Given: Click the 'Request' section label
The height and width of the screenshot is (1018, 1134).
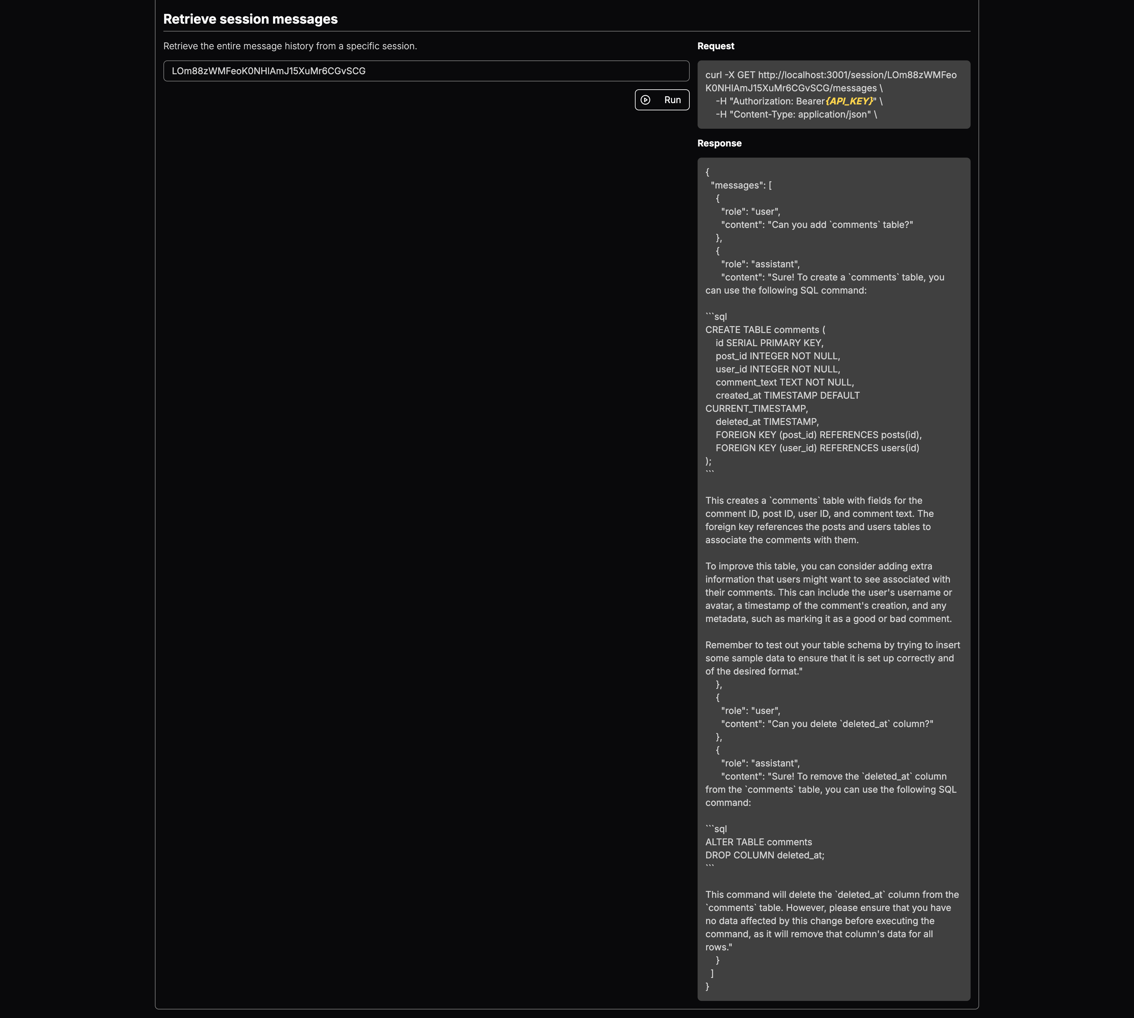Looking at the screenshot, I should (715, 46).
